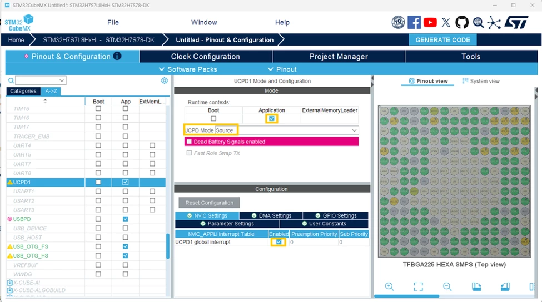Enable Dead Battery Signals checkbox

(x=189, y=142)
